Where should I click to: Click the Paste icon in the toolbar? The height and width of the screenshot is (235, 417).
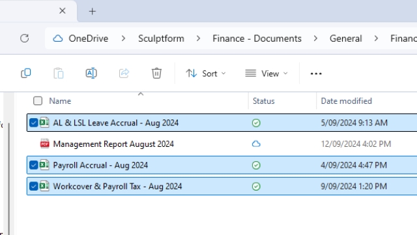pyautogui.click(x=59, y=73)
